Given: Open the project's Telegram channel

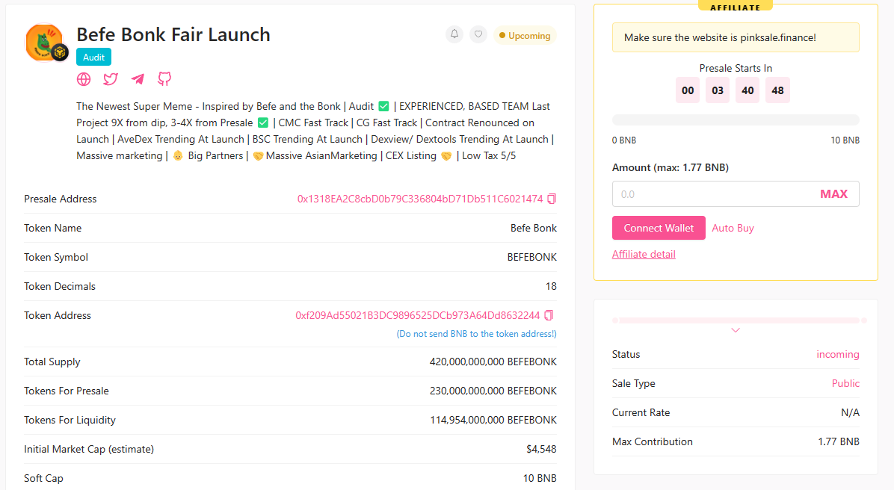Looking at the screenshot, I should pos(137,78).
